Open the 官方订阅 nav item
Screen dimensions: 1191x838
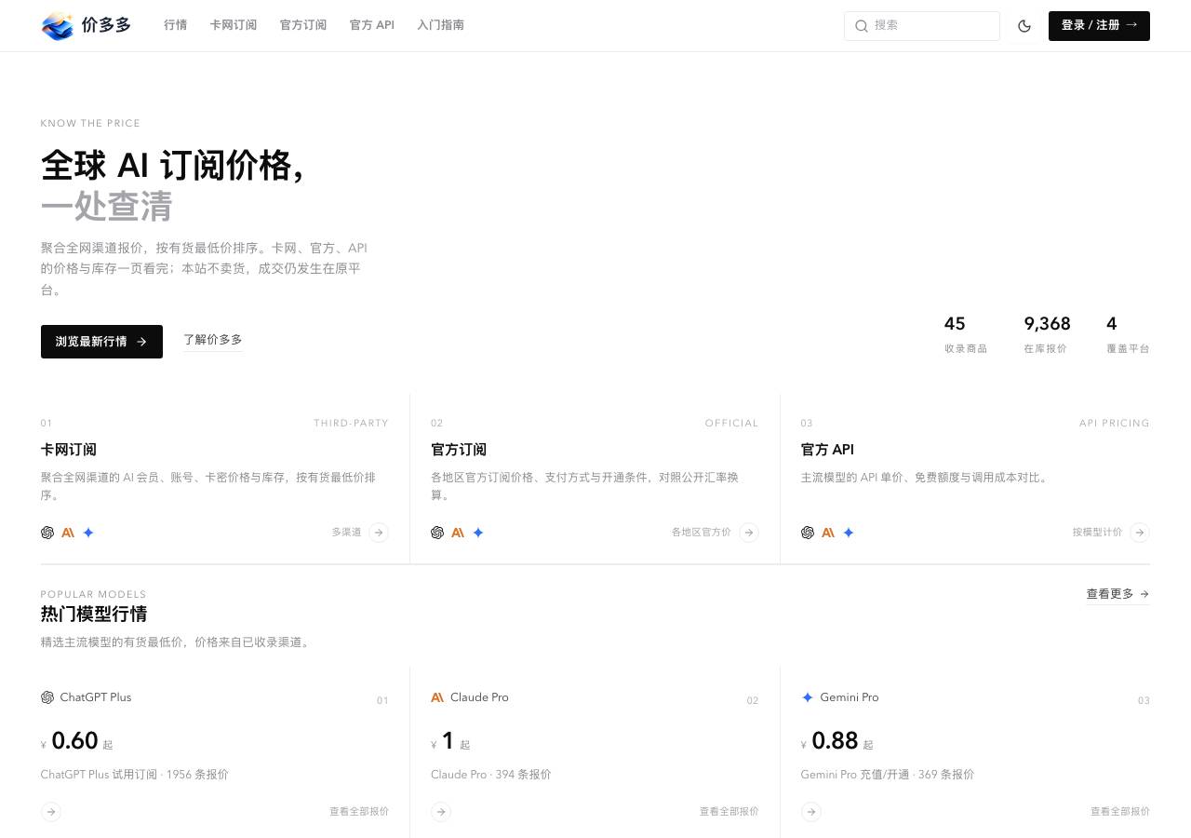pos(303,25)
